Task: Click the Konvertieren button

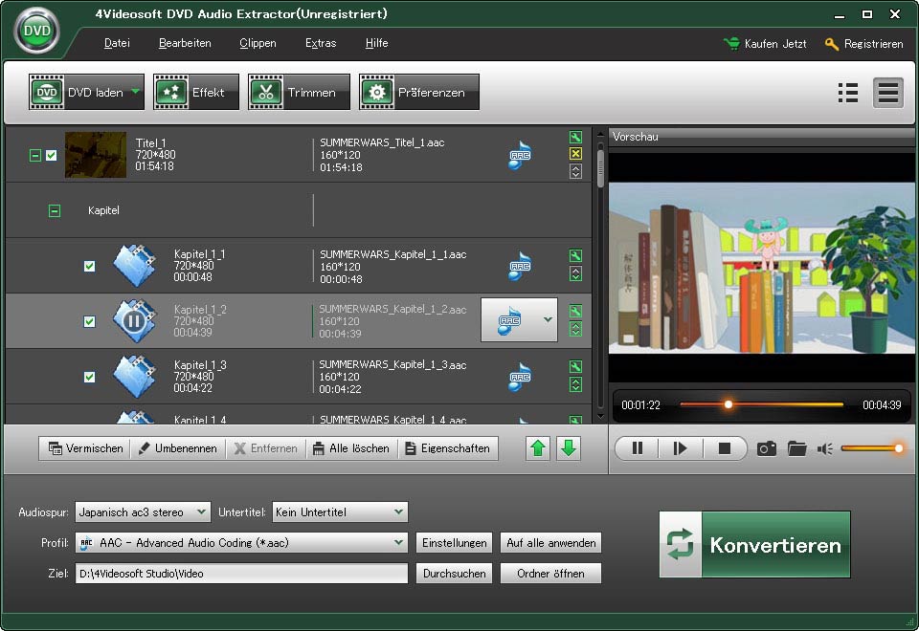Action: pyautogui.click(x=754, y=545)
